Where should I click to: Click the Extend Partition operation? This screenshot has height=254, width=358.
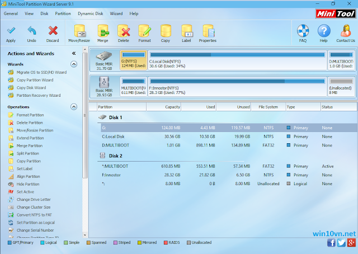pyautogui.click(x=30, y=138)
